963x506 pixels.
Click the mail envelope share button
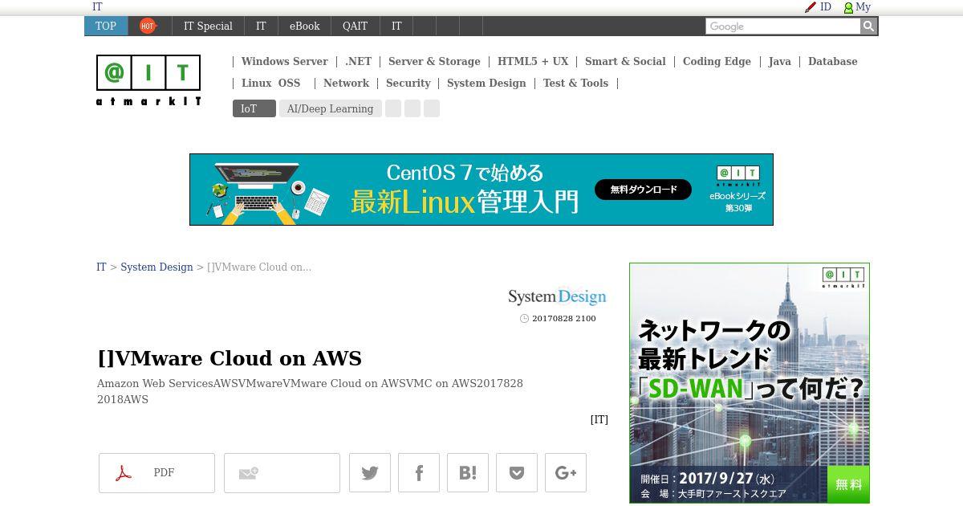(282, 473)
